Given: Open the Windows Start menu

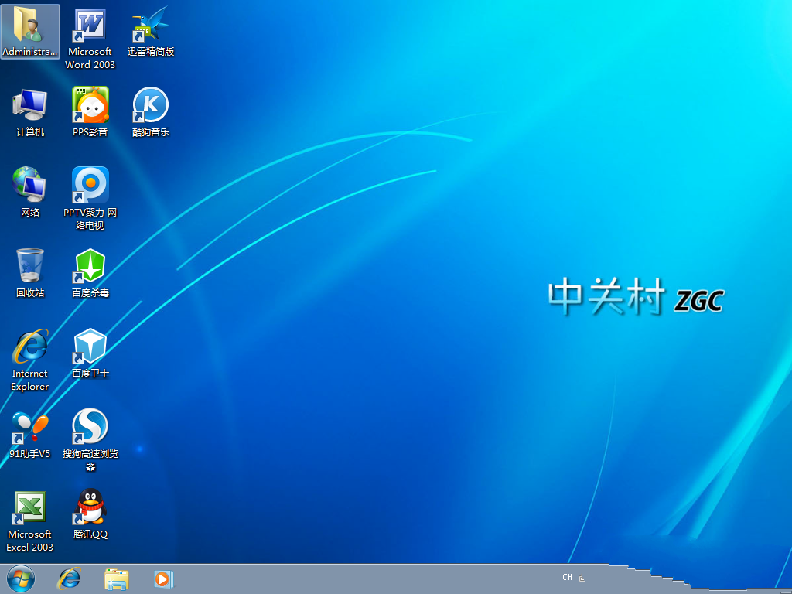Looking at the screenshot, I should point(21,579).
